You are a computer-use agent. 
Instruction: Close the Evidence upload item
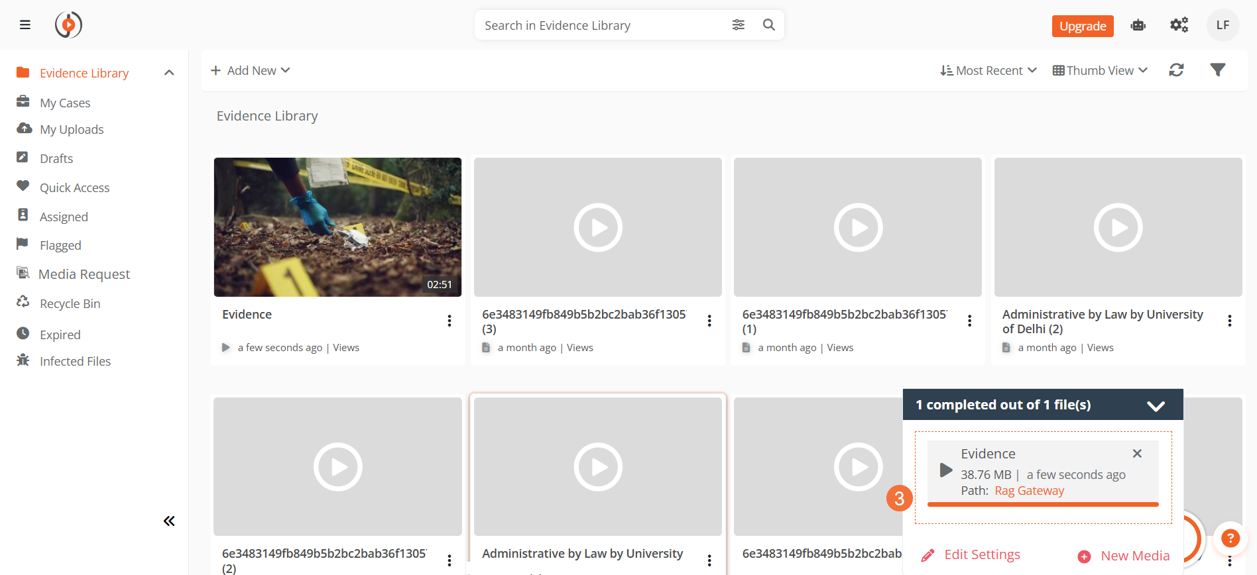(x=1137, y=454)
